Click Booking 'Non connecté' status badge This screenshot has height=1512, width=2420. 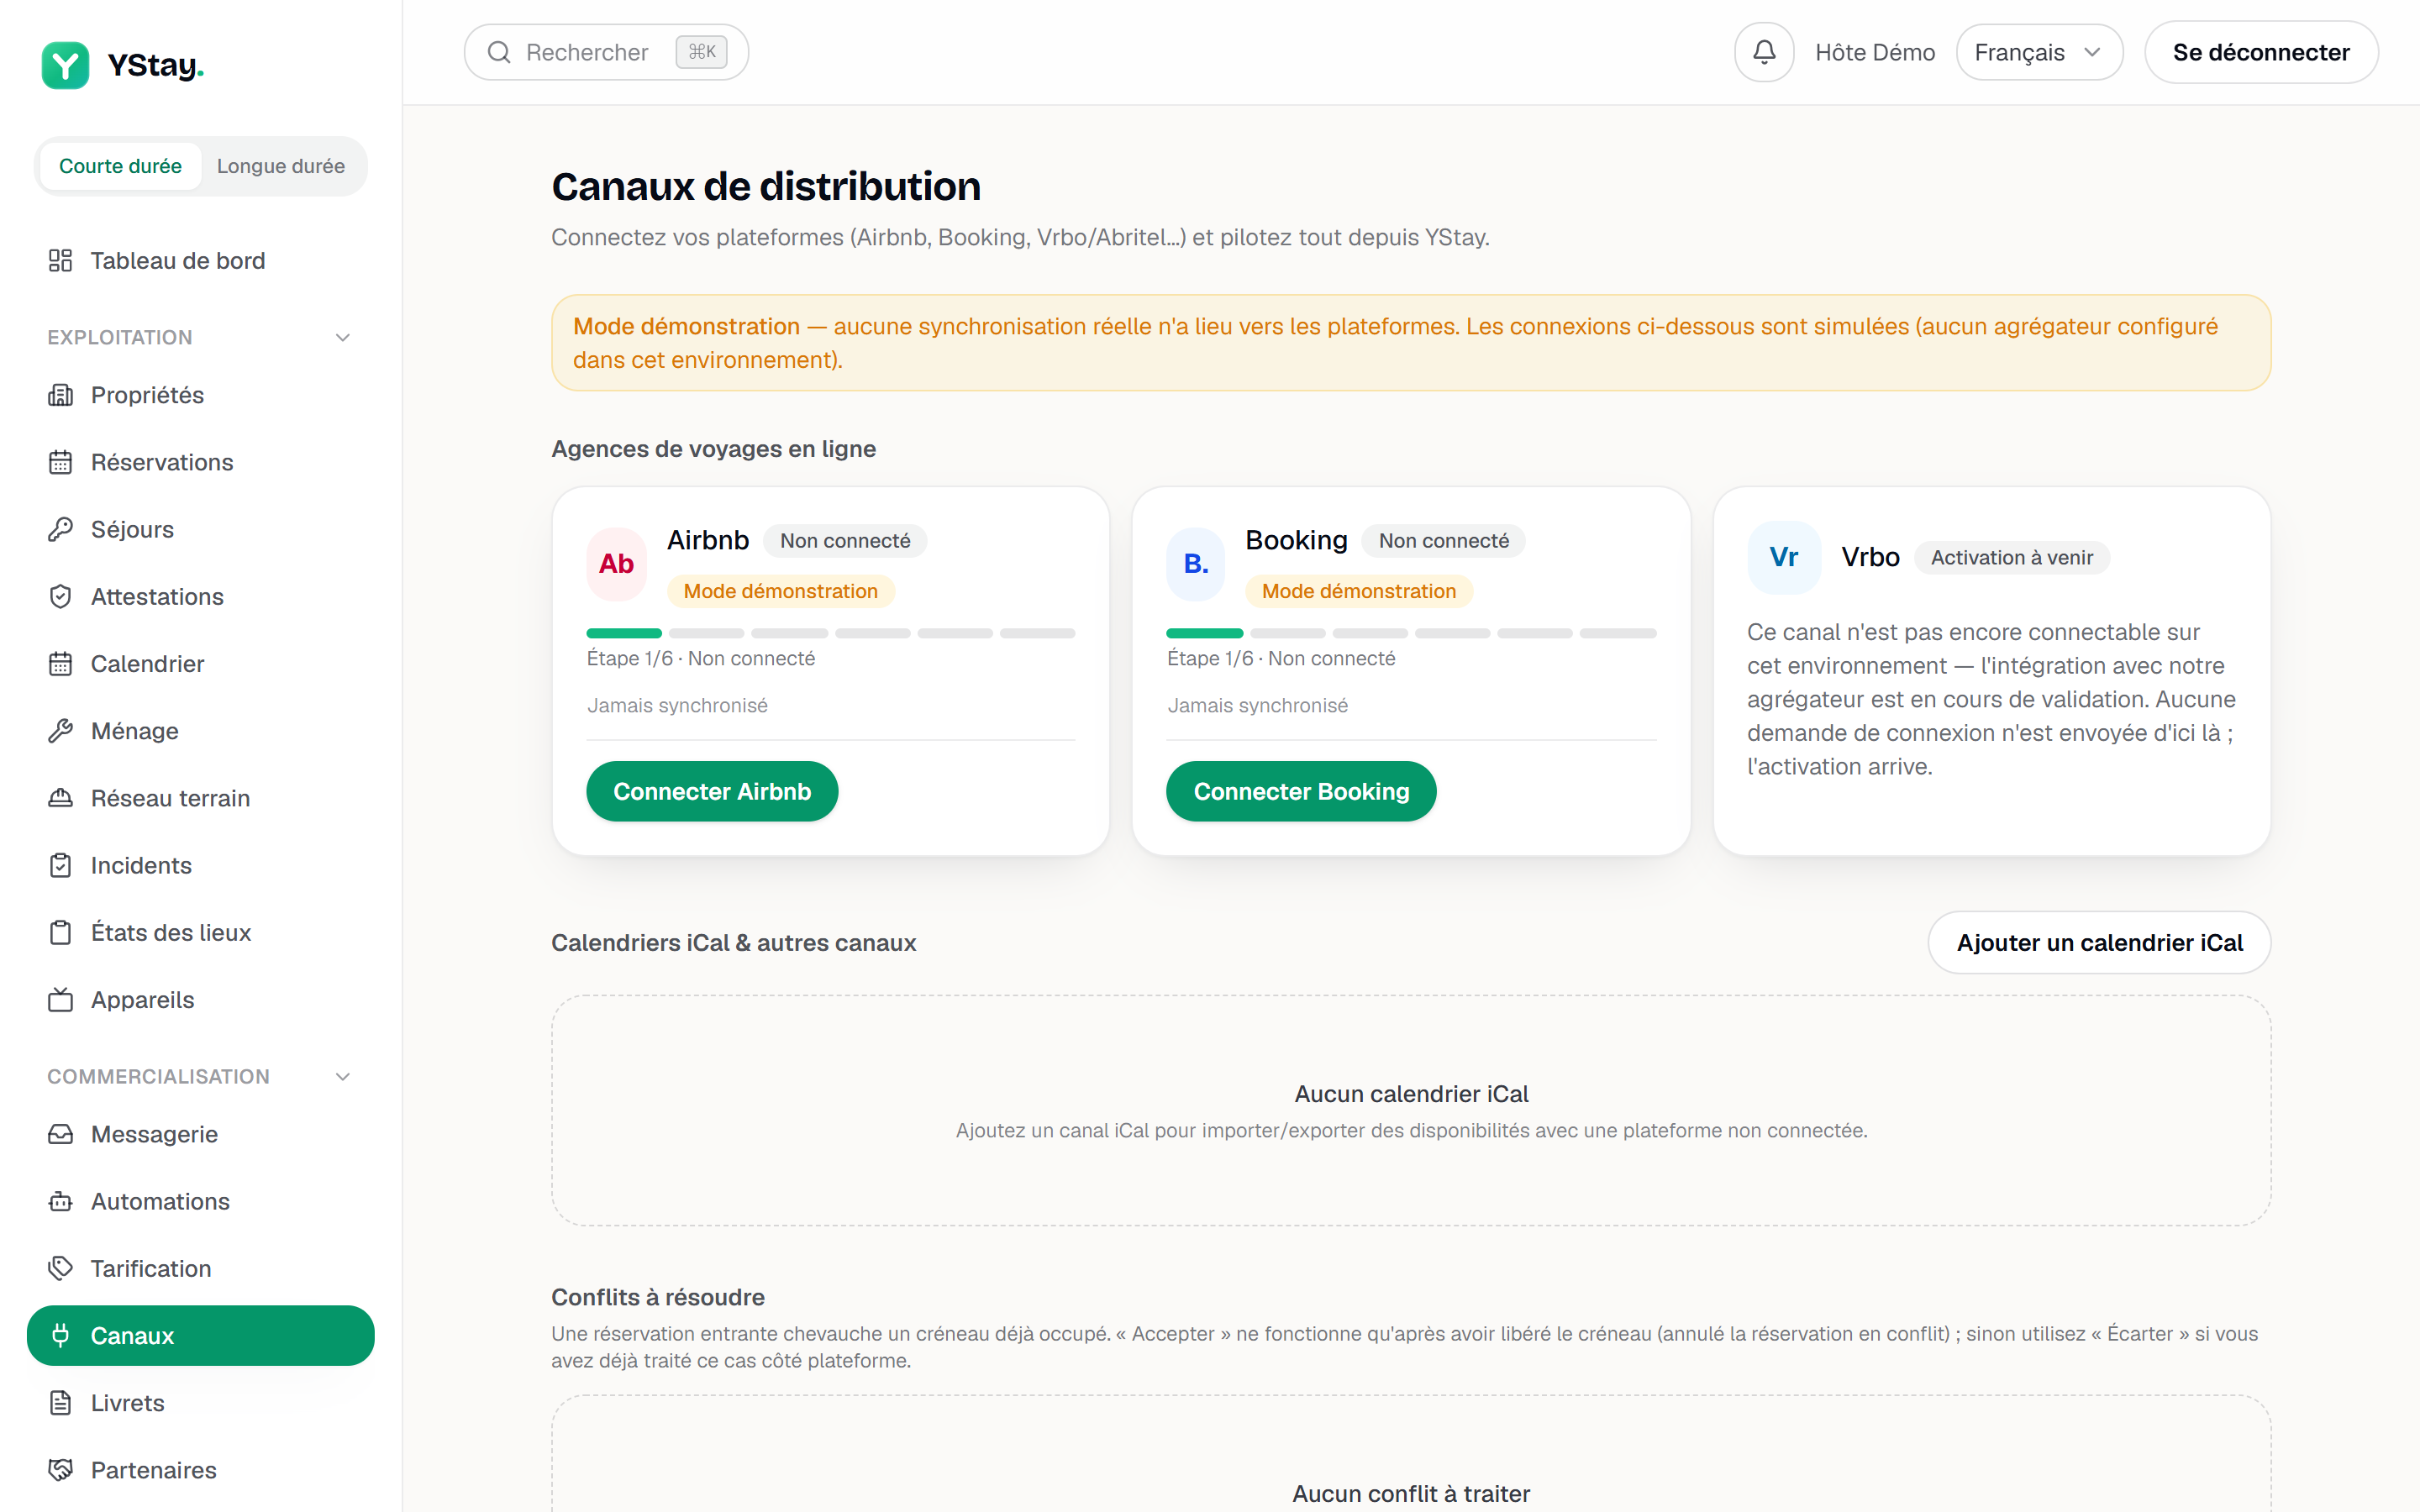pos(1444,540)
